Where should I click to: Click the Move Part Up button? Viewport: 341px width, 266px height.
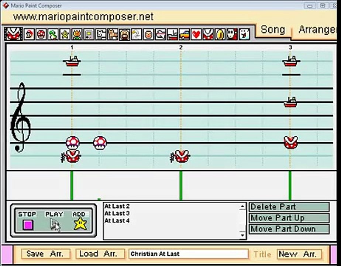point(289,218)
